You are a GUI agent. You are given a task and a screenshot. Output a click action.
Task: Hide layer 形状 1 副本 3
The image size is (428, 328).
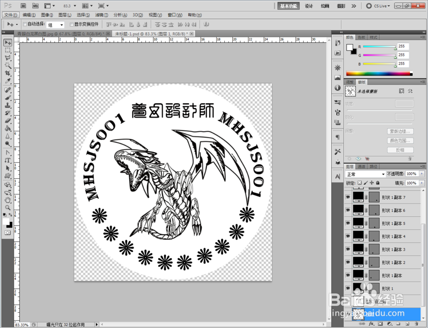coord(348,249)
